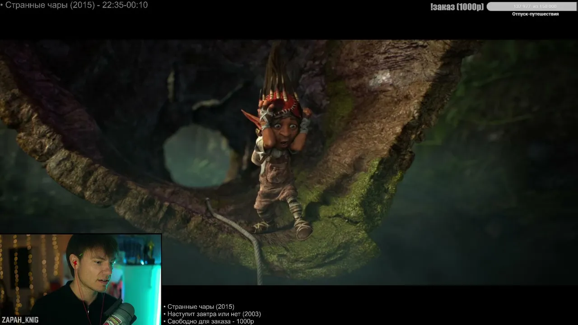Click the movie video frame
The height and width of the screenshot is (325, 578).
pyautogui.click(x=289, y=162)
